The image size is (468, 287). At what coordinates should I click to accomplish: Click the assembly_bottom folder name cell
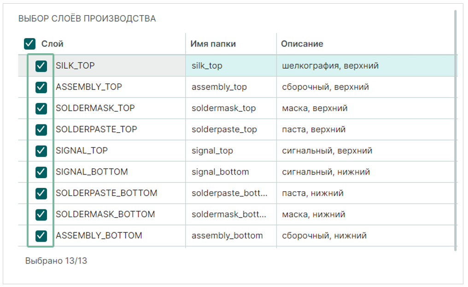coord(227,236)
